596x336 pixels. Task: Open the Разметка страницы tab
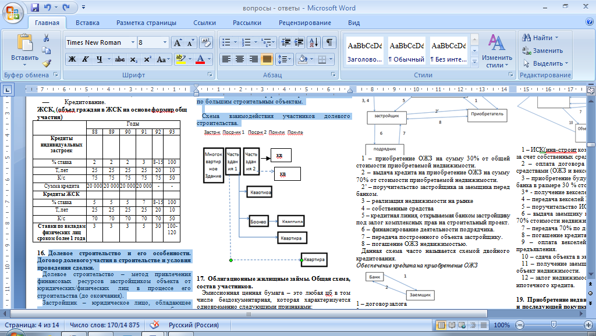pyautogui.click(x=146, y=23)
